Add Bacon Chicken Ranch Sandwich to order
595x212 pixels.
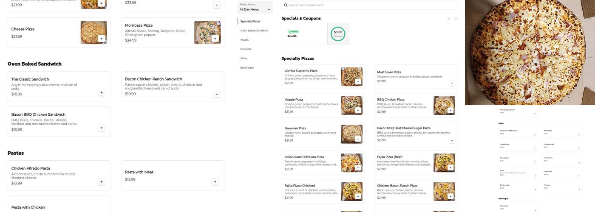[217, 94]
